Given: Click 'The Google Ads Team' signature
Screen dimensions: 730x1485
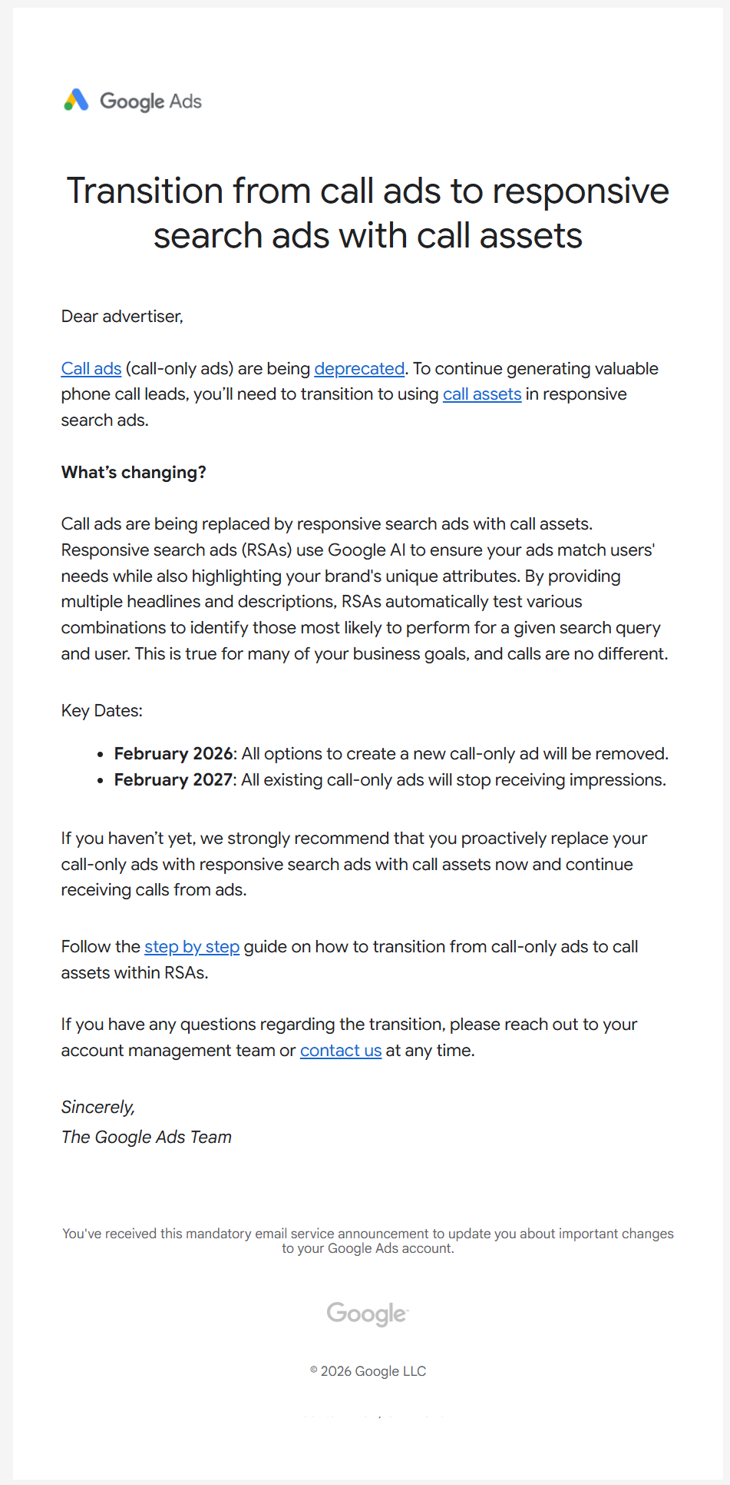Looking at the screenshot, I should point(147,1138).
